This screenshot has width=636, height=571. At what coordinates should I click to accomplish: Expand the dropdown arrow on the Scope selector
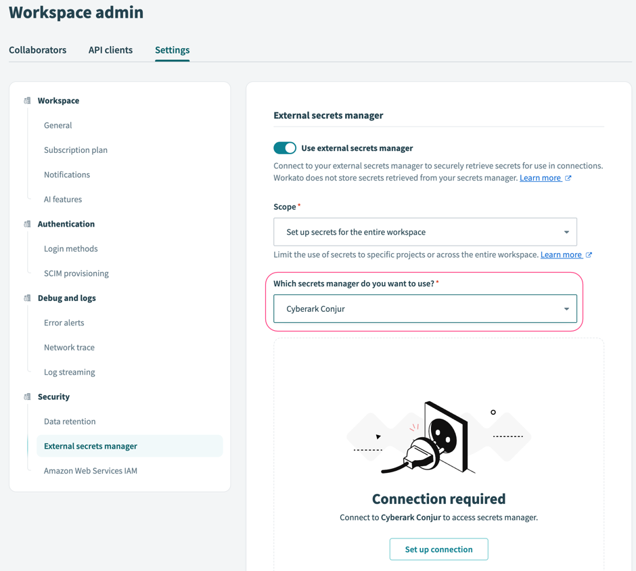tap(566, 231)
